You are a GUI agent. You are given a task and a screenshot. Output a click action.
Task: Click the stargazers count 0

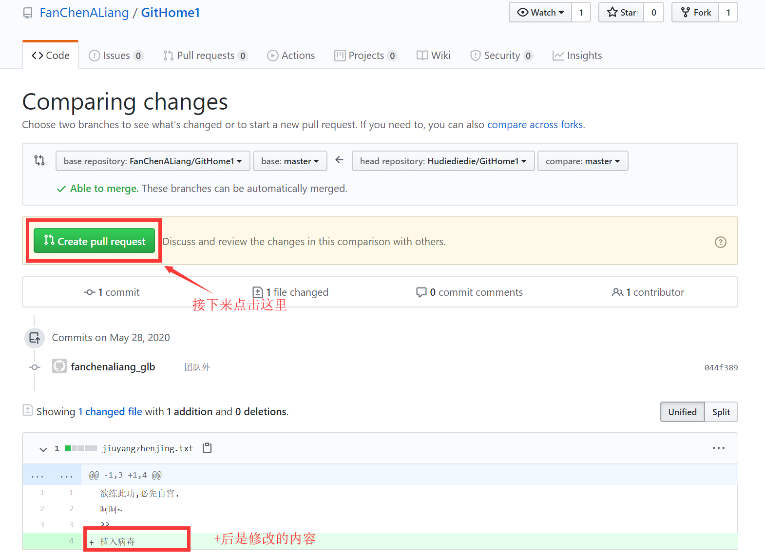tap(653, 12)
